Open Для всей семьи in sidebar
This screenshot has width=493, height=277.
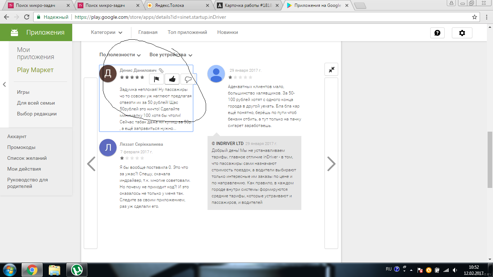click(36, 103)
